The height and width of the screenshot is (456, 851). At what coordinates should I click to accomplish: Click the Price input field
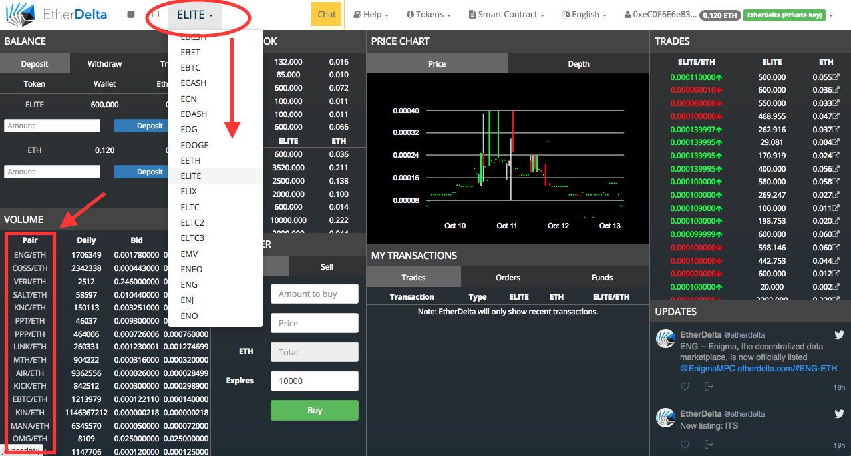pyautogui.click(x=315, y=323)
